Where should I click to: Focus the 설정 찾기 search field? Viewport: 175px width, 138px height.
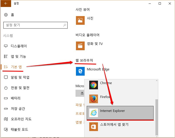(35, 25)
